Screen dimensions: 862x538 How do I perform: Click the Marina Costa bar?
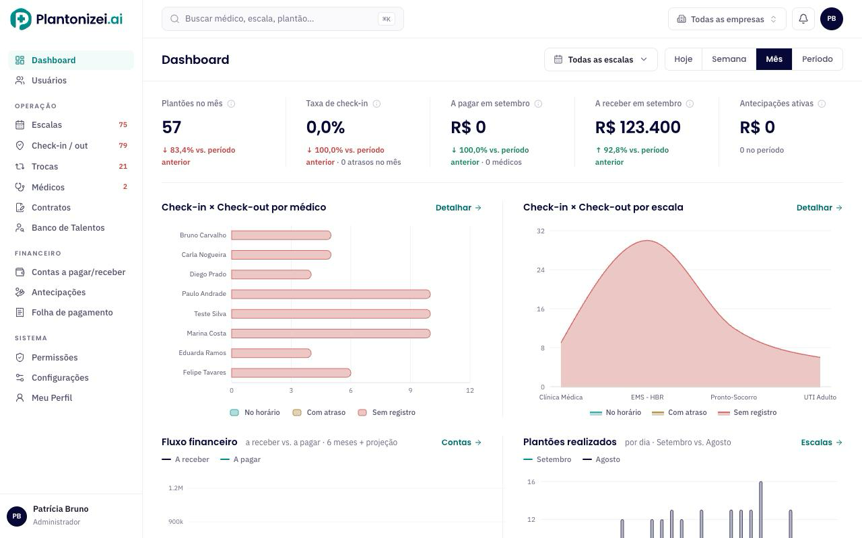tap(331, 333)
